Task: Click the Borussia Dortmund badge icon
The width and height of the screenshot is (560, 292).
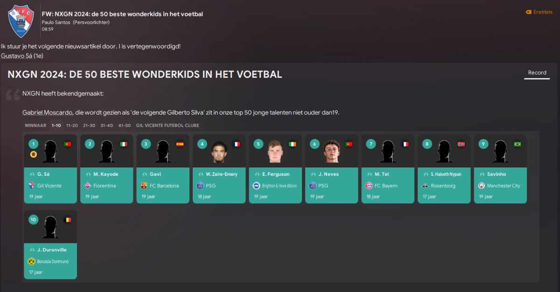Action: pyautogui.click(x=32, y=262)
